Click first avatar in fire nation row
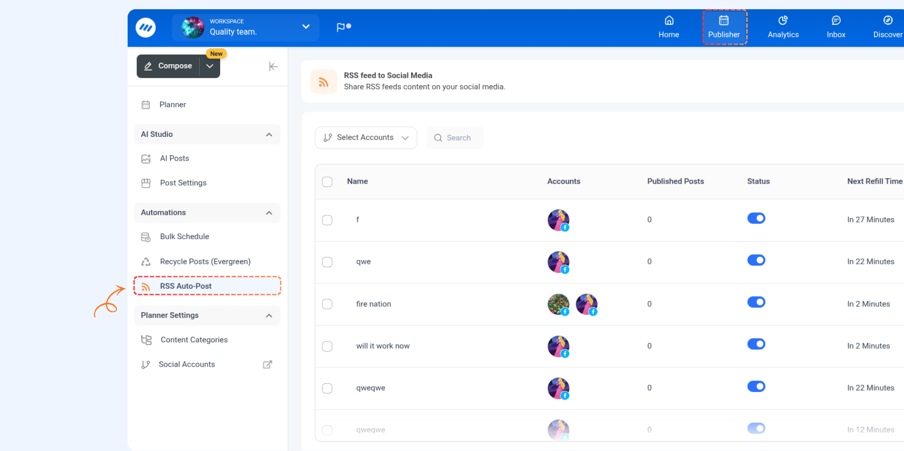904x451 pixels. pyautogui.click(x=559, y=304)
